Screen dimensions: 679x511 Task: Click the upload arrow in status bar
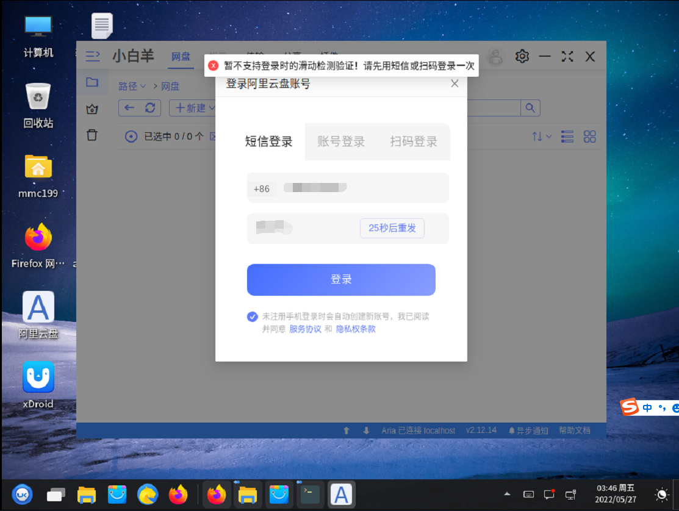tap(347, 431)
